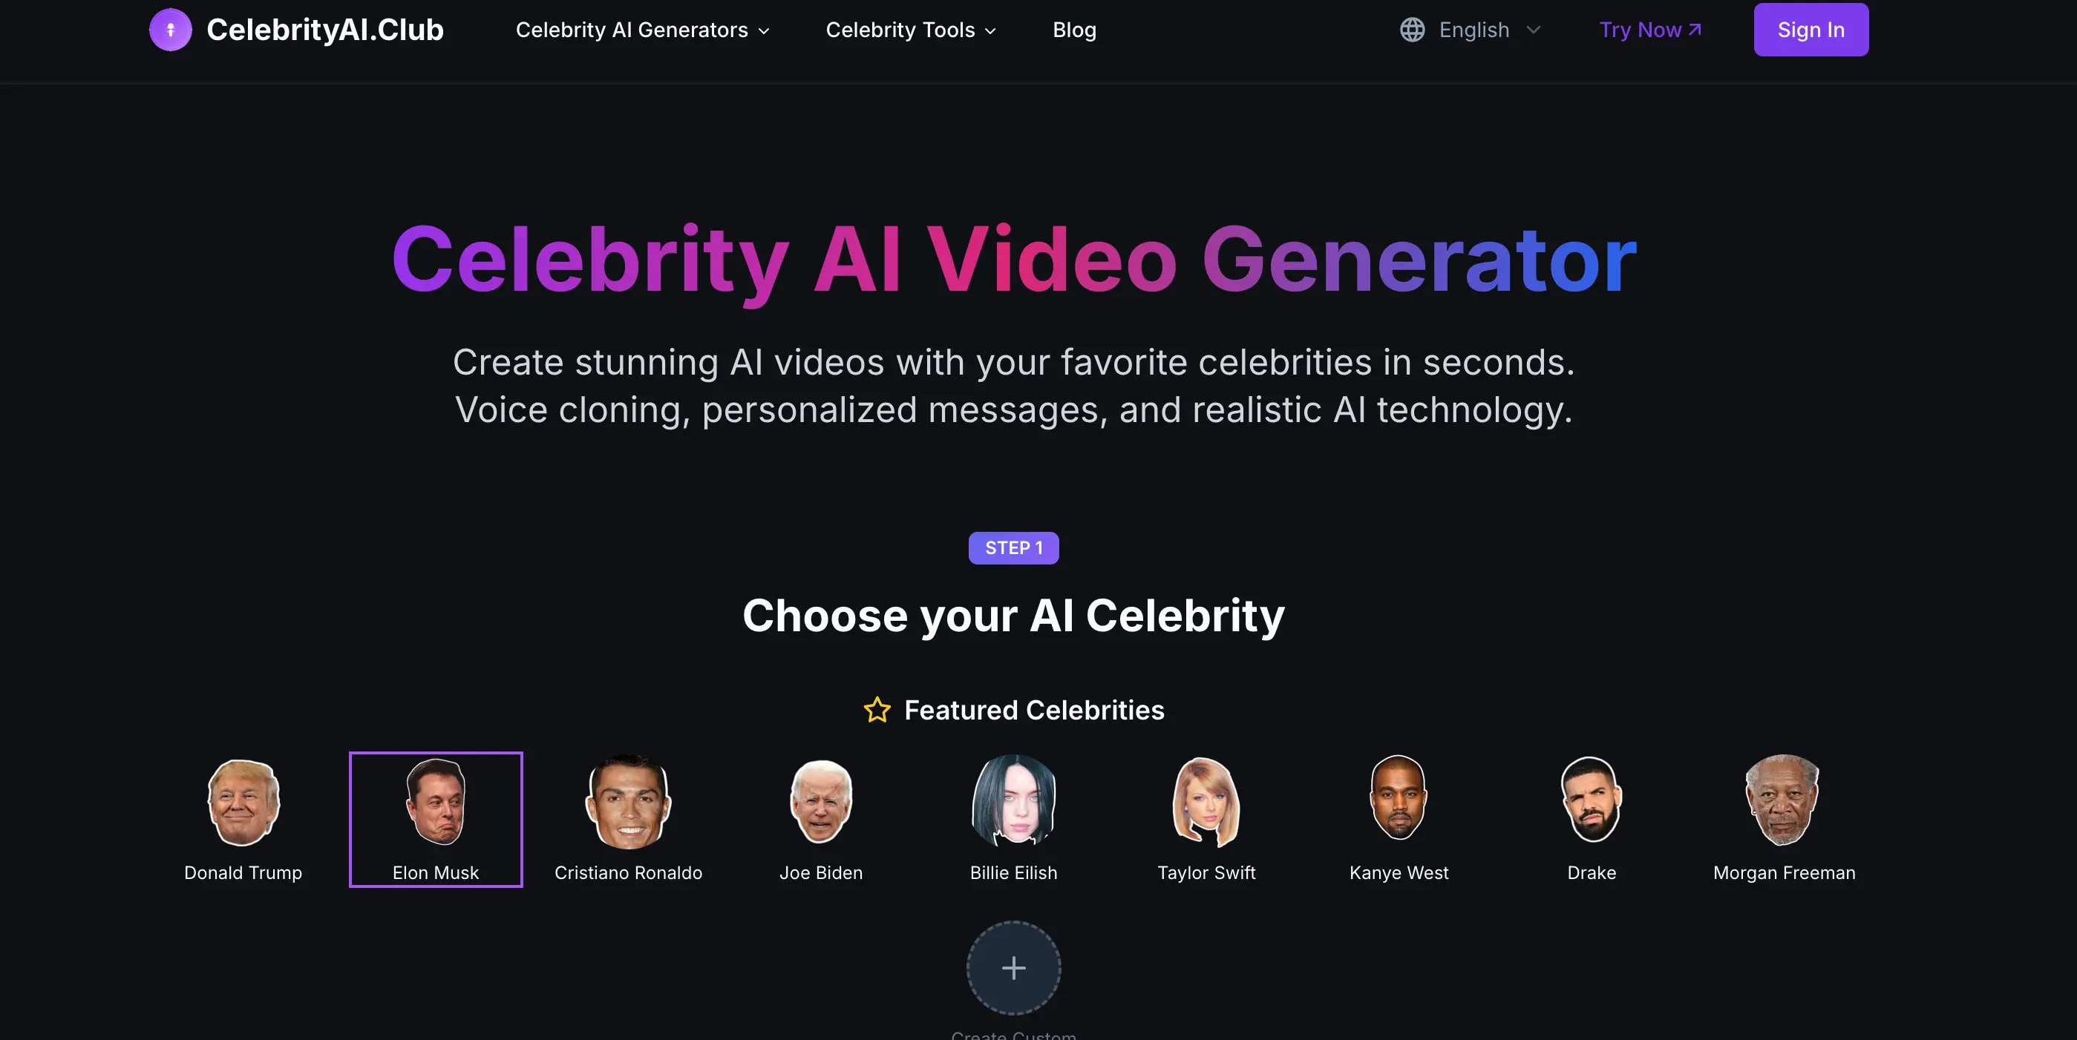The height and width of the screenshot is (1040, 2077).
Task: Expand the Celebrity AI Generators menu
Action: click(643, 30)
